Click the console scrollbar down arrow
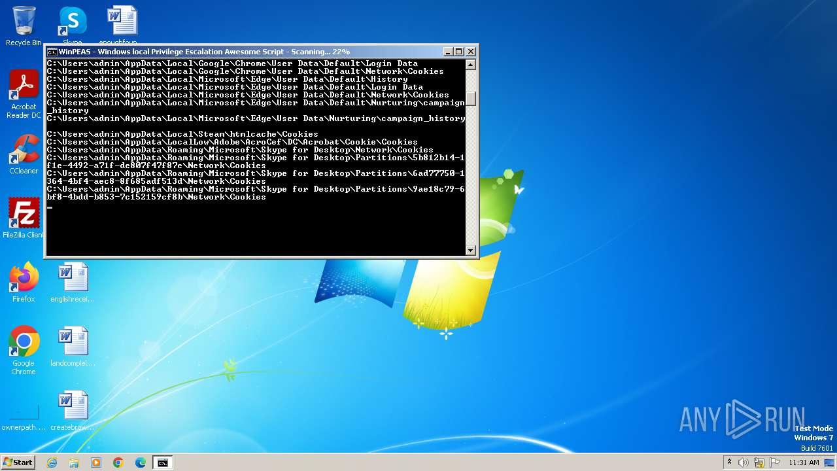 tap(470, 250)
